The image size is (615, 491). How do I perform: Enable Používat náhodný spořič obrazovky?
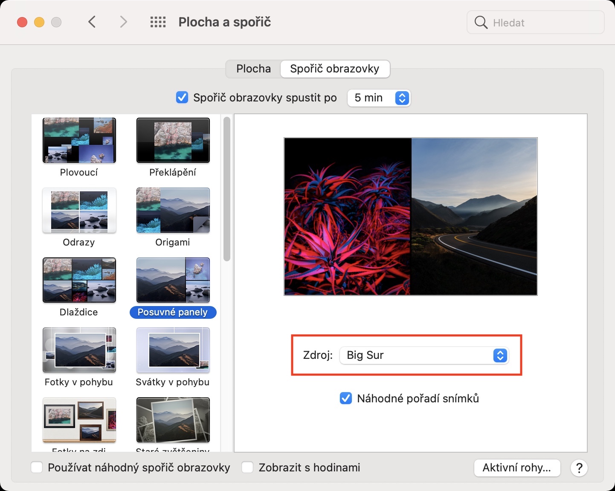pos(37,468)
